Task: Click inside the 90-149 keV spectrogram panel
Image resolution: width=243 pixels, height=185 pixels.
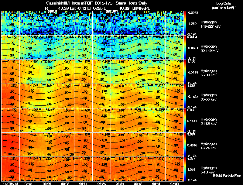Action: click(93, 47)
